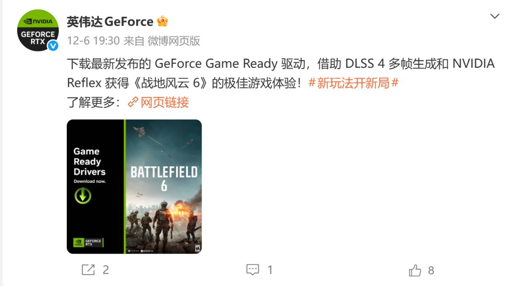Click the repost/share icon below the post
The height and width of the screenshot is (286, 516).
[x=88, y=270]
